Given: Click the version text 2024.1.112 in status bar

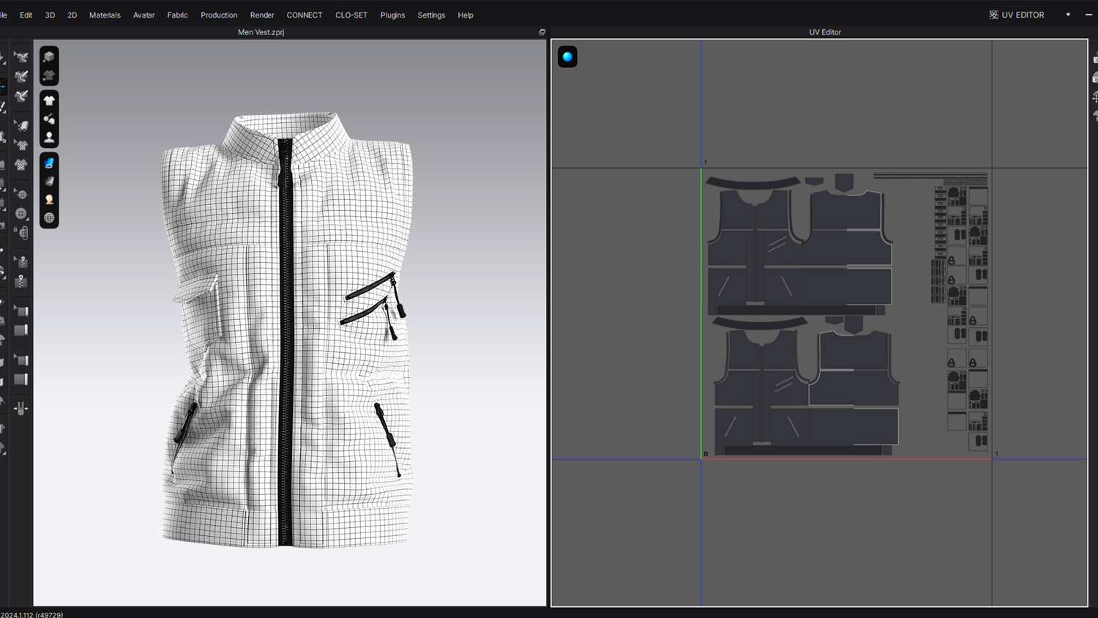Looking at the screenshot, I should pyautogui.click(x=32, y=614).
